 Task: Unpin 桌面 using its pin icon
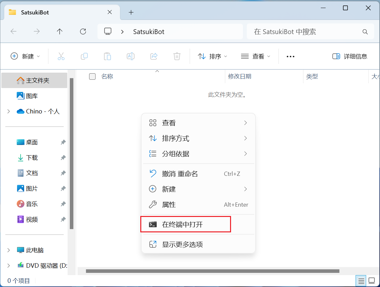pos(63,142)
